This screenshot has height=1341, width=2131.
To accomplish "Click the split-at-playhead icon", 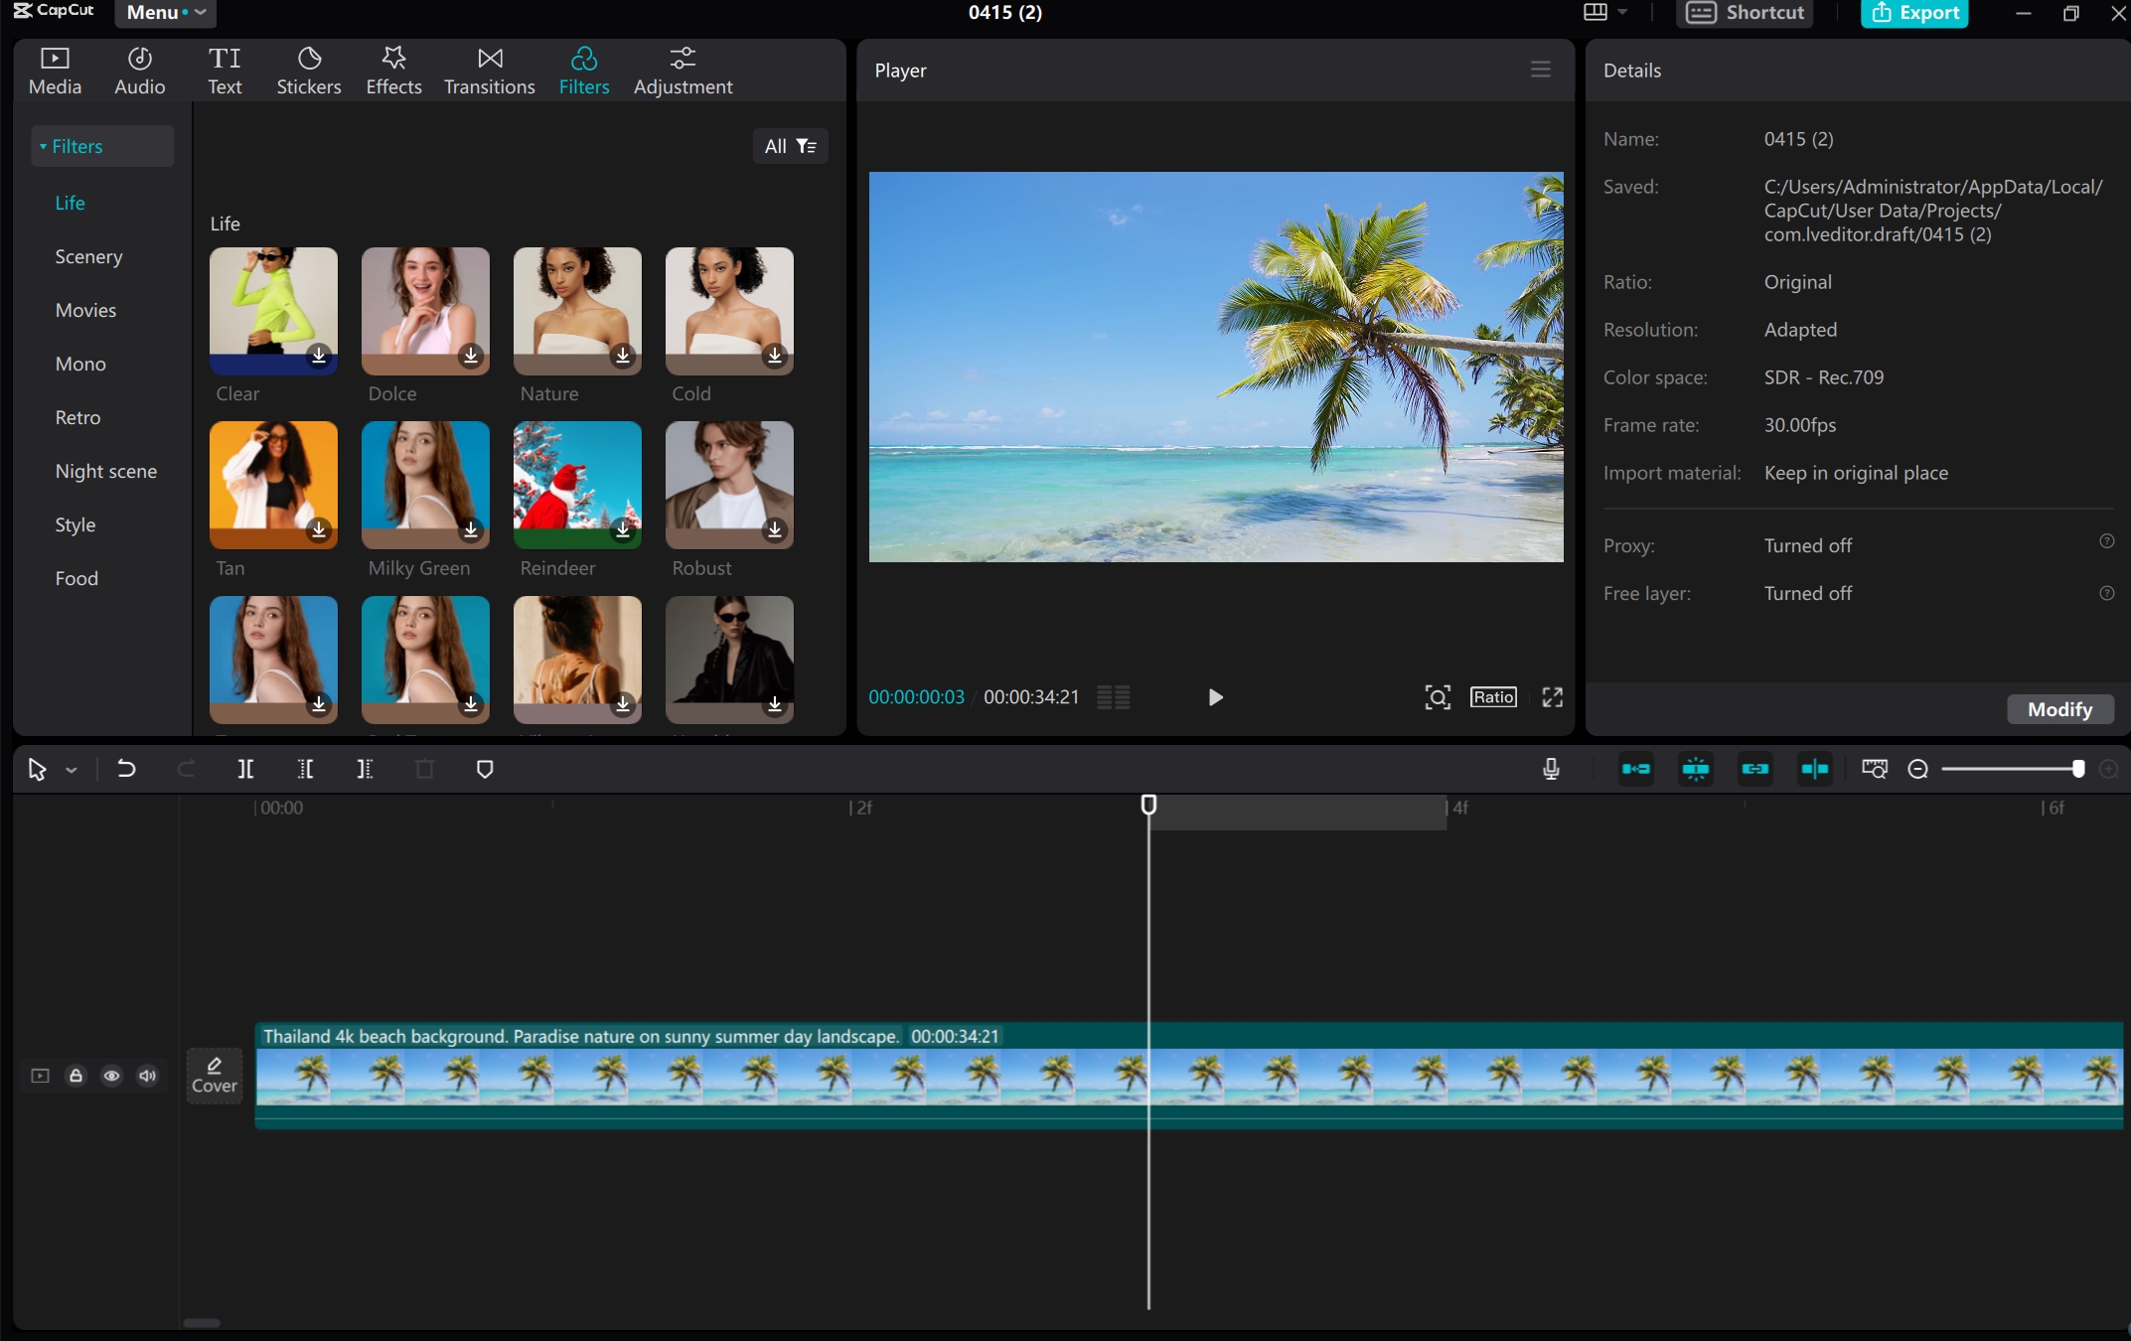I will (x=244, y=770).
